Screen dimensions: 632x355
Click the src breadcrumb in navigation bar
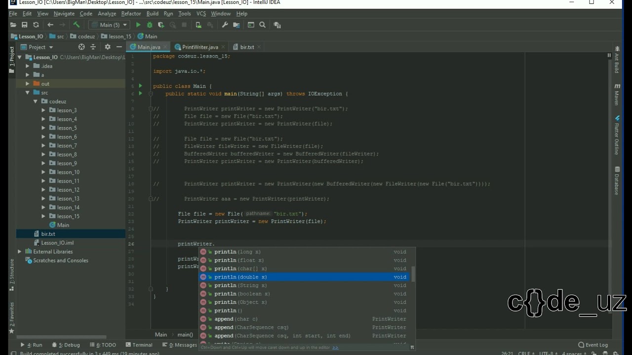[57, 36]
